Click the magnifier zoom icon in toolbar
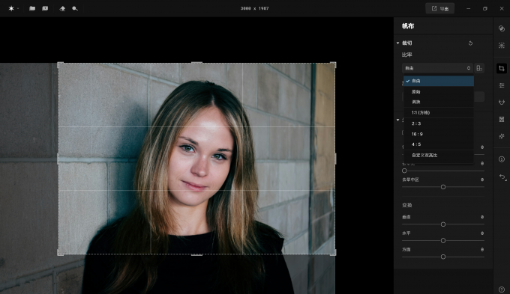 click(x=75, y=8)
